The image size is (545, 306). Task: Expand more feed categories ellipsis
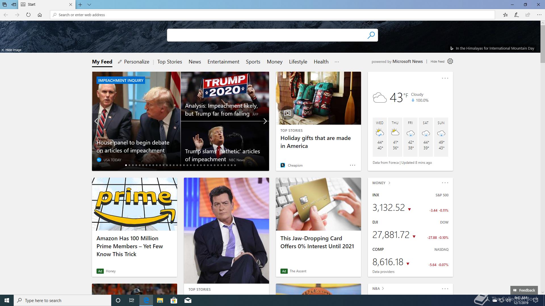[x=337, y=62]
